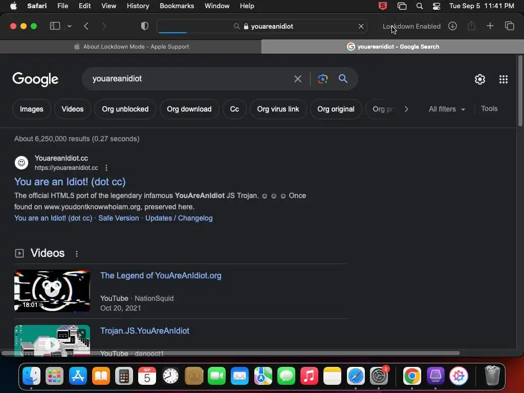Image resolution: width=524 pixels, height=393 pixels.
Task: Select the youareanidiot Google Search tab
Action: pyautogui.click(x=392, y=47)
